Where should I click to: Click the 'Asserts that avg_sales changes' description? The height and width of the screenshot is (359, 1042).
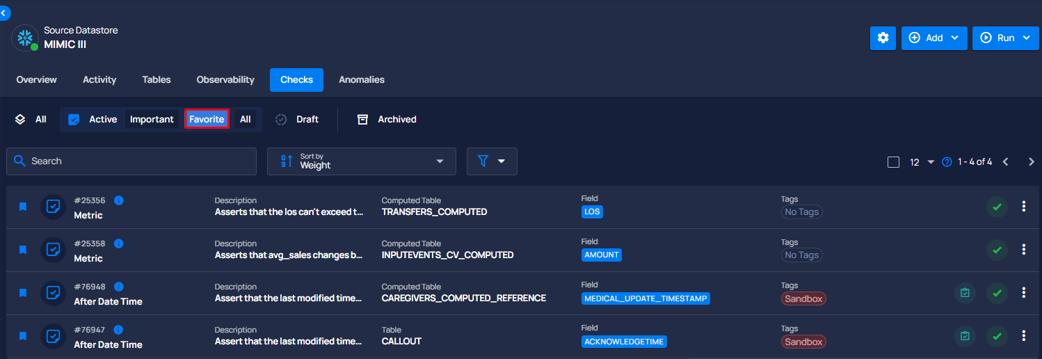289,255
